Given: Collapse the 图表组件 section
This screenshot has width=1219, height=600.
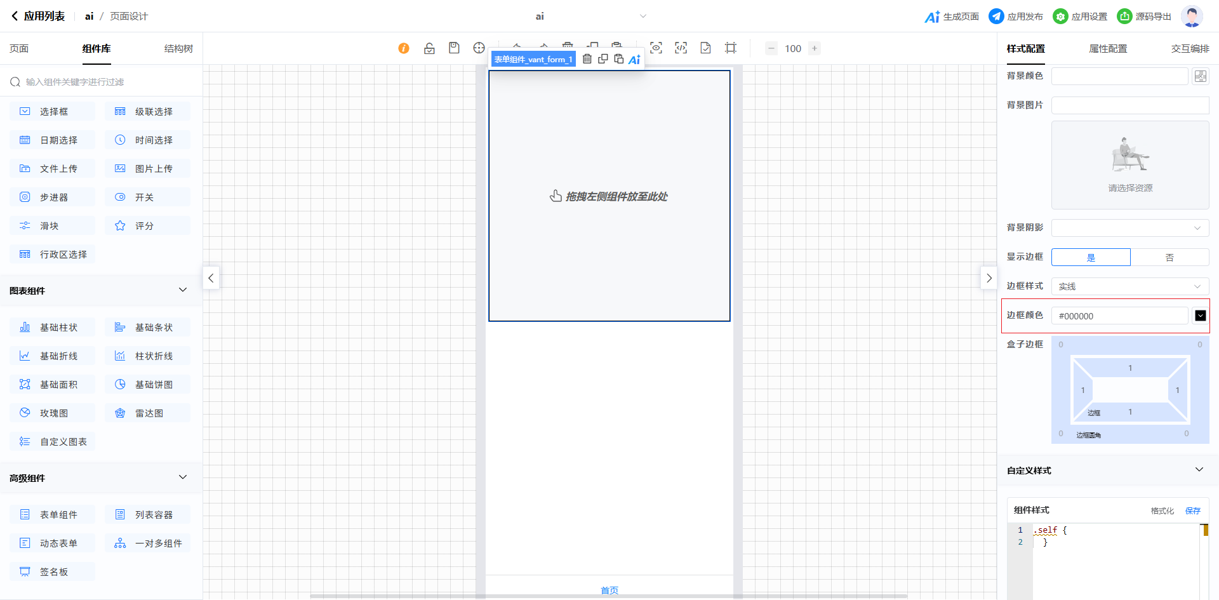Looking at the screenshot, I should coord(183,290).
